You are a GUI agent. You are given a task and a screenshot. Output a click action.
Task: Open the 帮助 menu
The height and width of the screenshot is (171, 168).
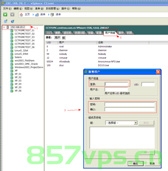[76, 9]
